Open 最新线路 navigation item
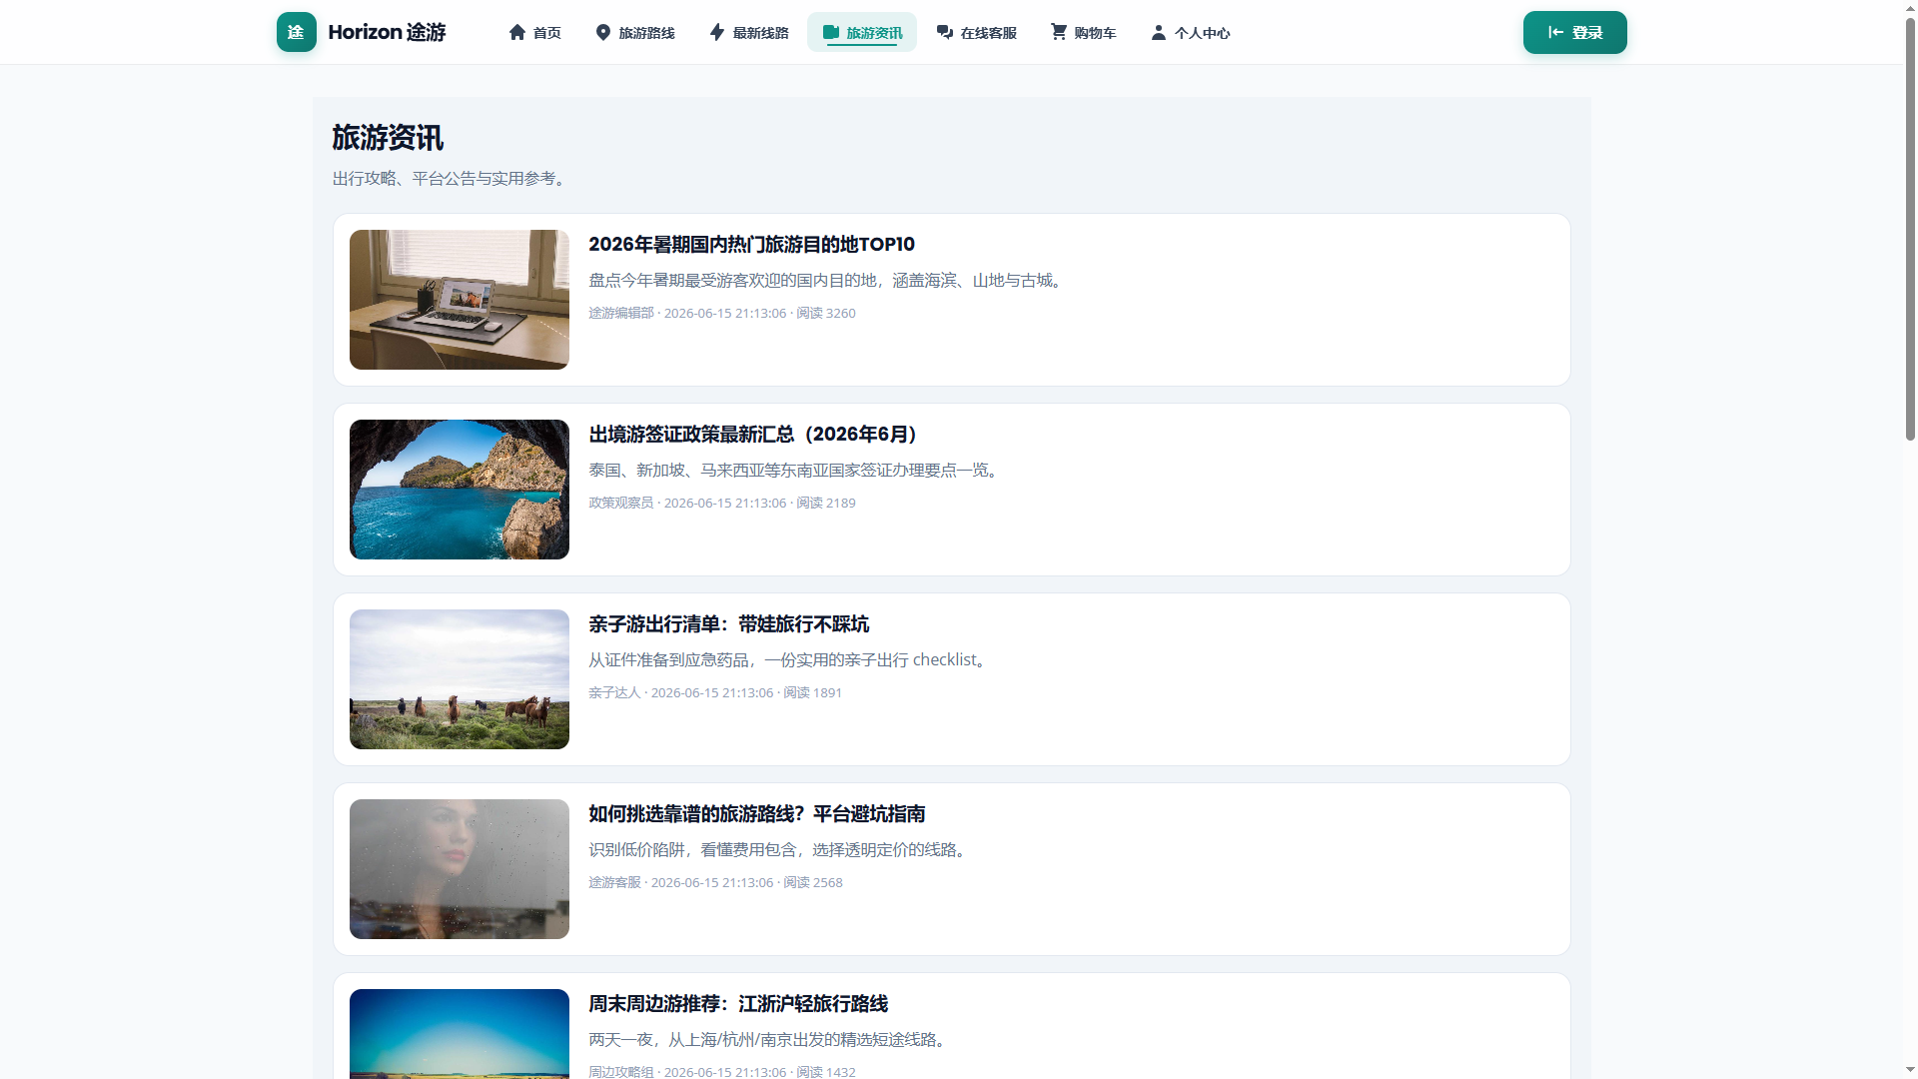 [749, 32]
